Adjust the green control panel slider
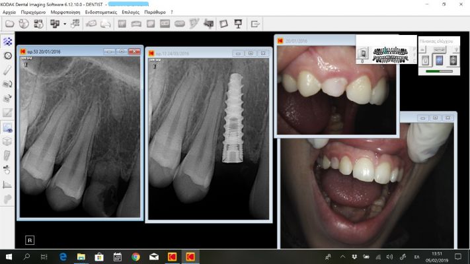The width and height of the screenshot is (470, 264). pos(439,71)
